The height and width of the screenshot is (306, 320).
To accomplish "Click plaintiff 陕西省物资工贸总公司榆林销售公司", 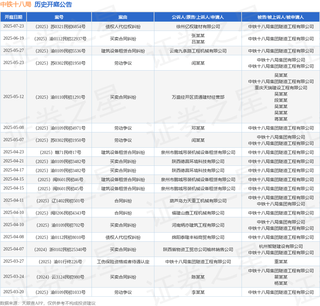I will [x=198, y=249].
